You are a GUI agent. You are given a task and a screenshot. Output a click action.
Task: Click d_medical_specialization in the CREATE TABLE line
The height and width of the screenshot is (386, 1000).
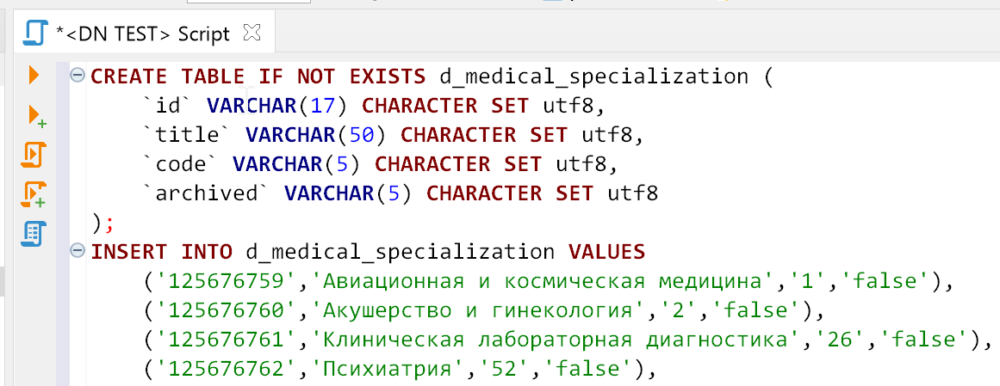(x=594, y=77)
